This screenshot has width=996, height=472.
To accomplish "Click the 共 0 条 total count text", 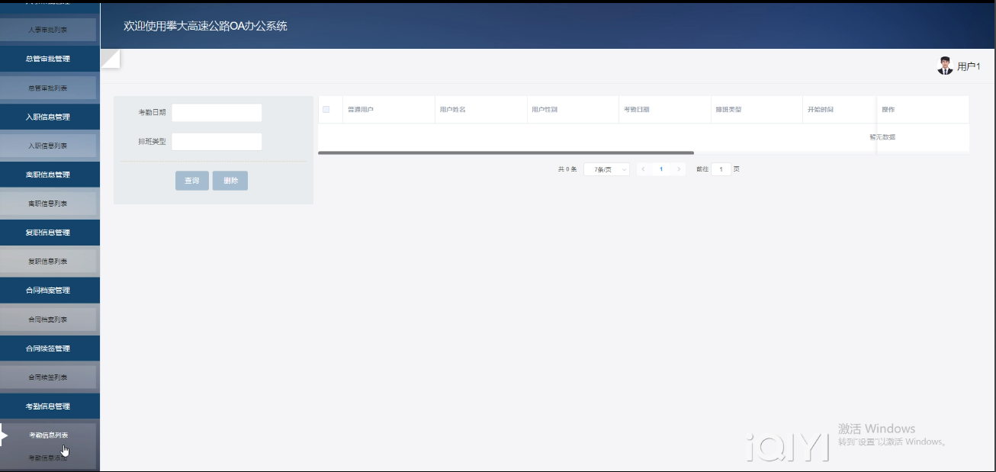I will point(567,169).
